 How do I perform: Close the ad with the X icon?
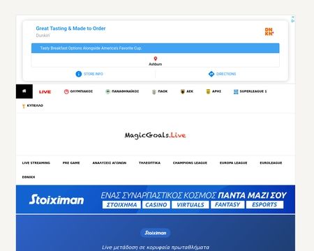coord(293,17)
